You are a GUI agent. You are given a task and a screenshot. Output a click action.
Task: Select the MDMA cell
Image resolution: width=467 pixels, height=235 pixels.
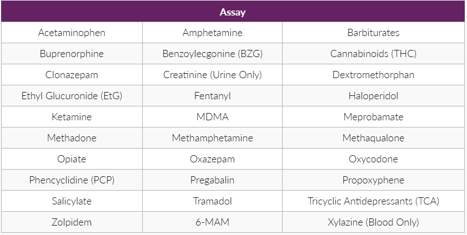coord(212,117)
